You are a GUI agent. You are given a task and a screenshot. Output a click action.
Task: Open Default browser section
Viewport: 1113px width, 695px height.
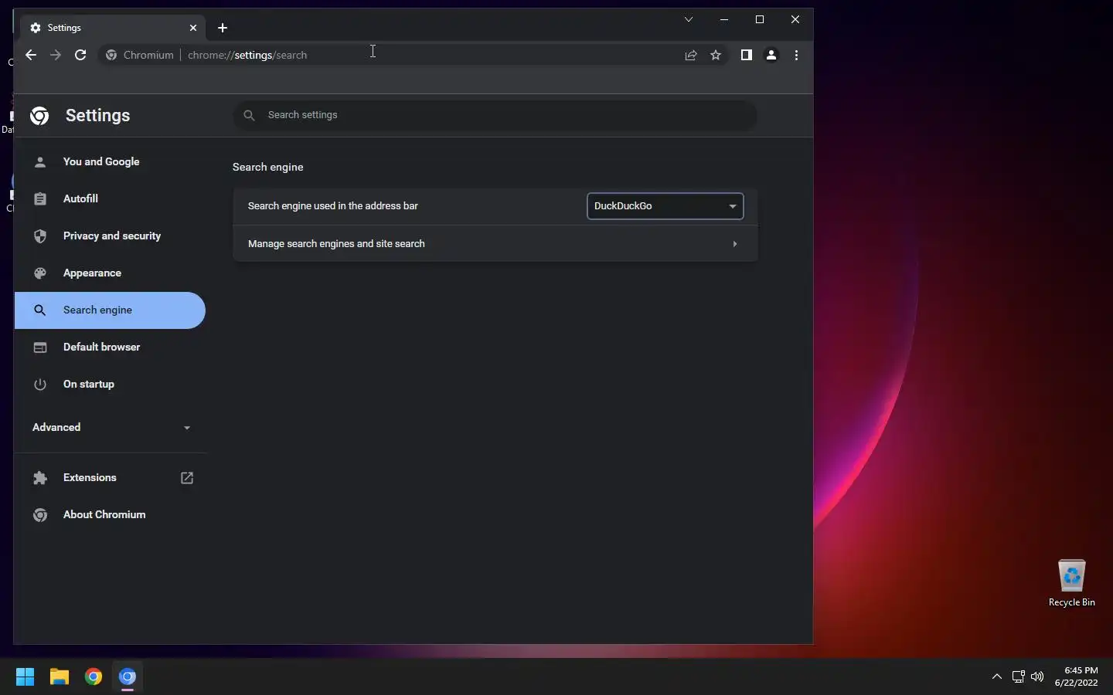click(110, 347)
